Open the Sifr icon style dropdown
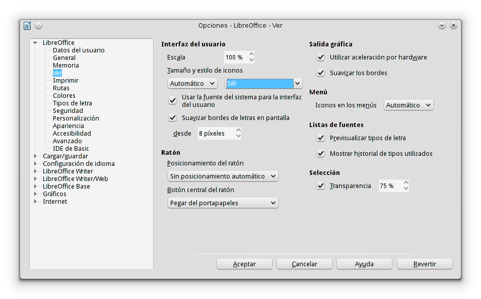Image resolution: width=481 pixels, height=299 pixels. [263, 84]
